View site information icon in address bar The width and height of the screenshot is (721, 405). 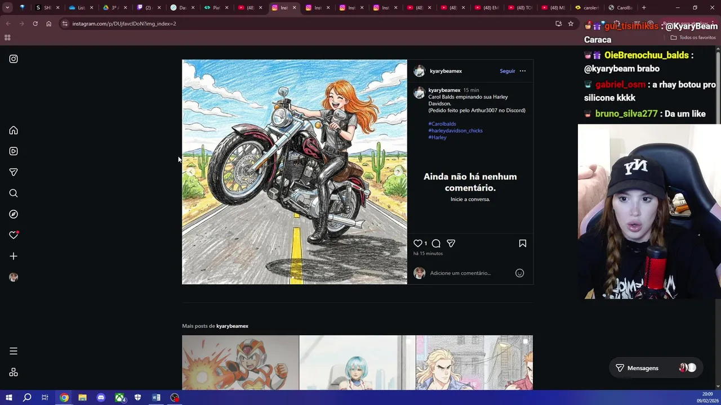coord(65,24)
